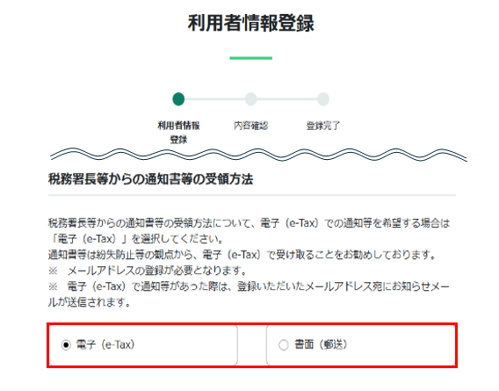Image resolution: width=499 pixels, height=391 pixels.
Task: Click the first step dot 利用者情報登録
Action: pos(178,99)
